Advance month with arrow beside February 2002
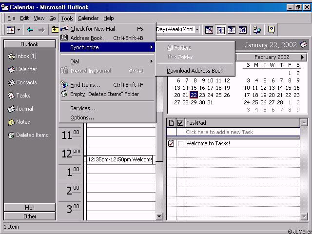This screenshot has width=312, height=234. [303, 58]
